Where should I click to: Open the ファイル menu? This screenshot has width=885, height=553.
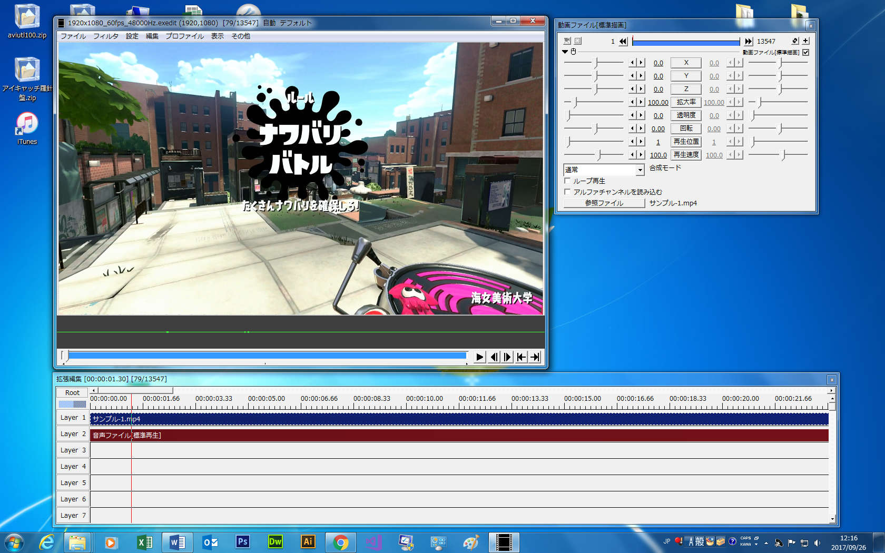pos(73,36)
